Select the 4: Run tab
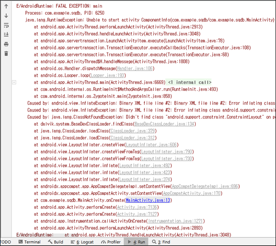The width and height of the screenshot is (276, 246). 136,242
